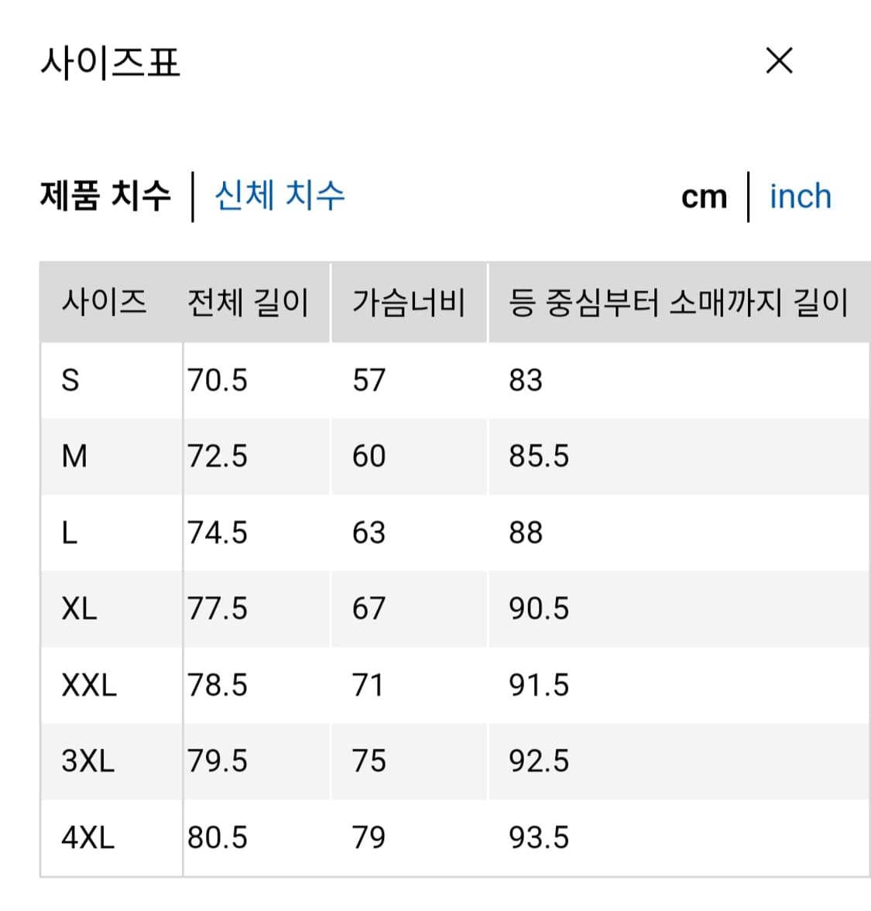This screenshot has height=911, width=871.
Task: Select the 전체 길이 column header
Action: point(248,303)
